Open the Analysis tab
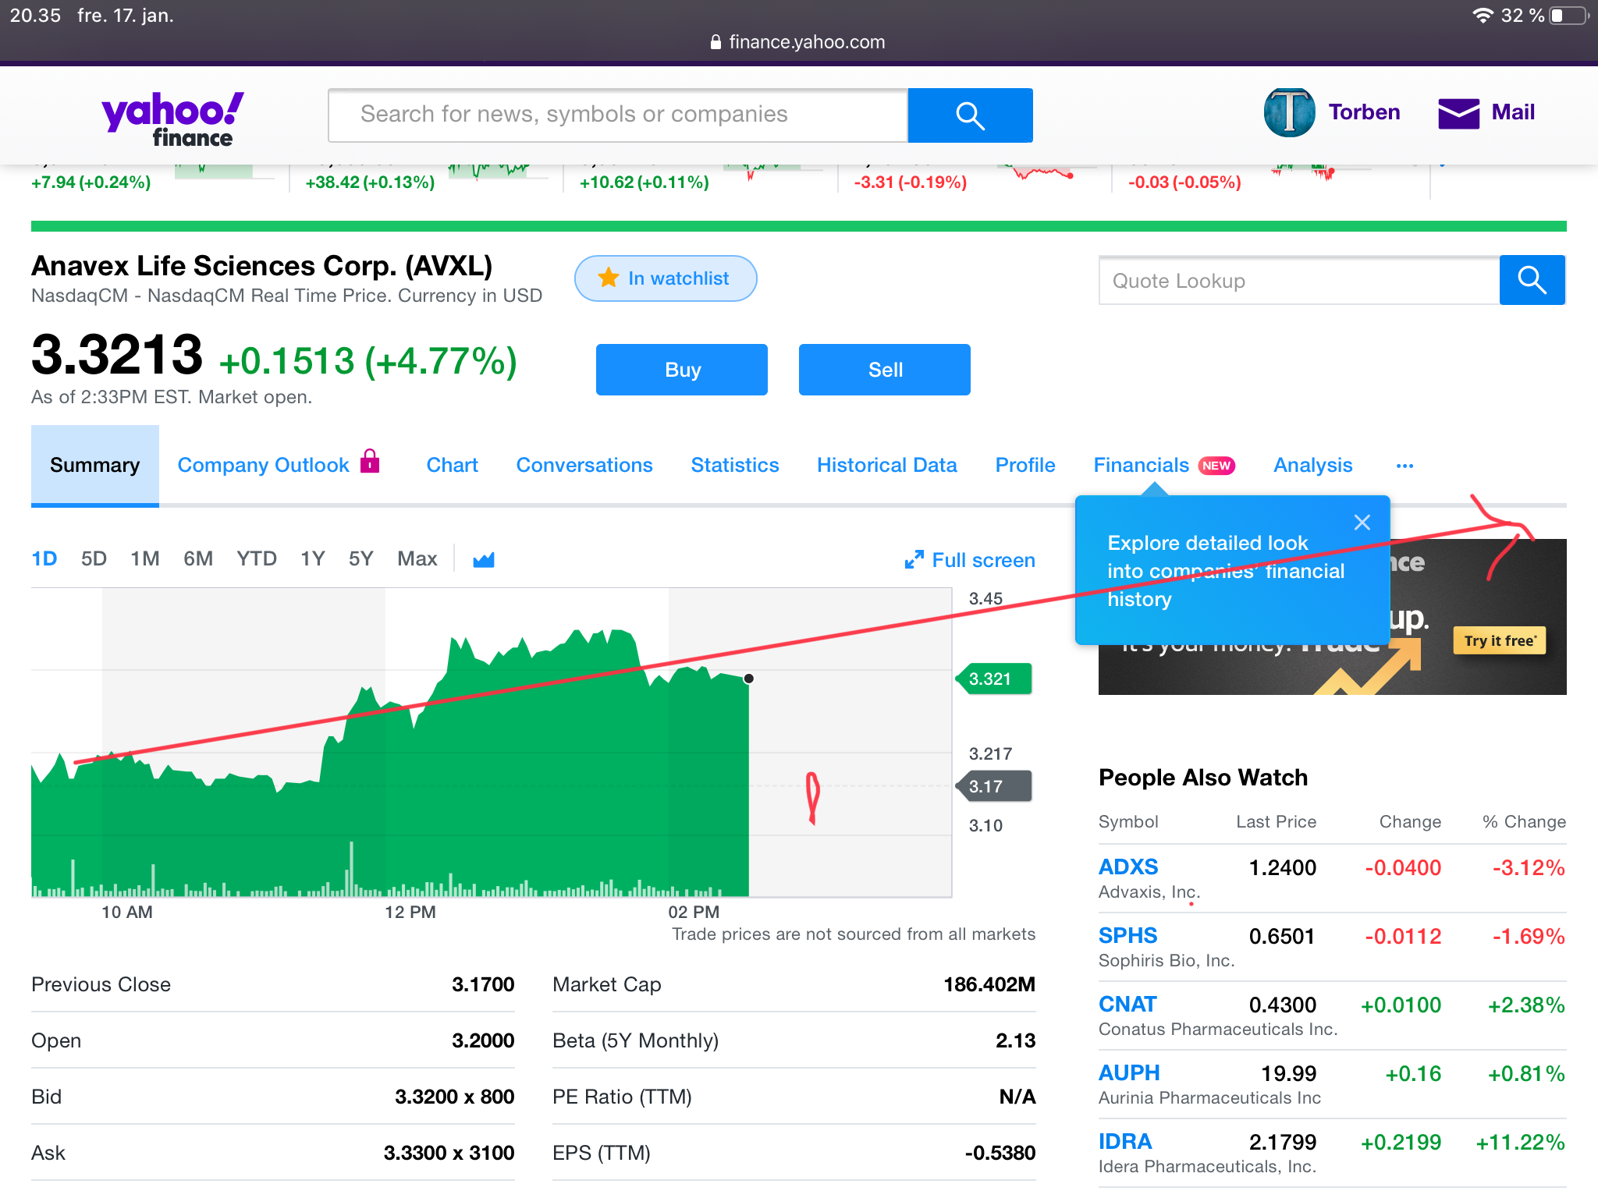1598x1198 pixels. tap(1313, 466)
